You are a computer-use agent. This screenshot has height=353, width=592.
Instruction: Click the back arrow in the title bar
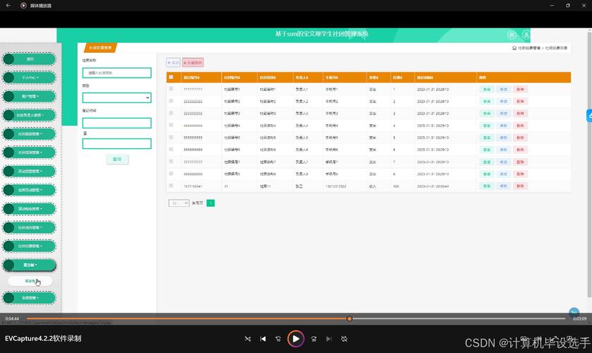[8, 5]
